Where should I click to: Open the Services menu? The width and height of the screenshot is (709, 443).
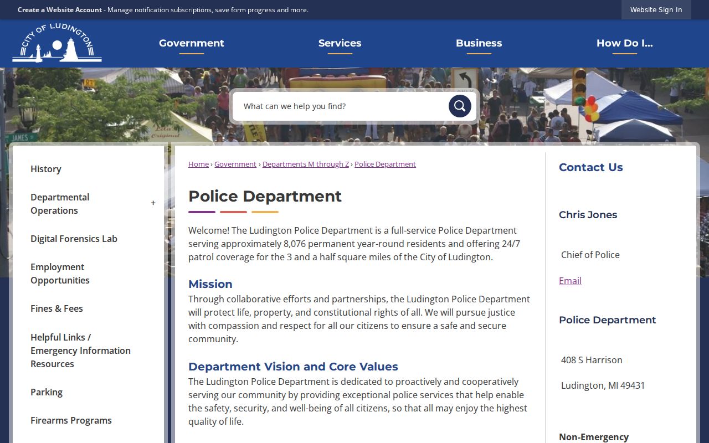tap(340, 43)
